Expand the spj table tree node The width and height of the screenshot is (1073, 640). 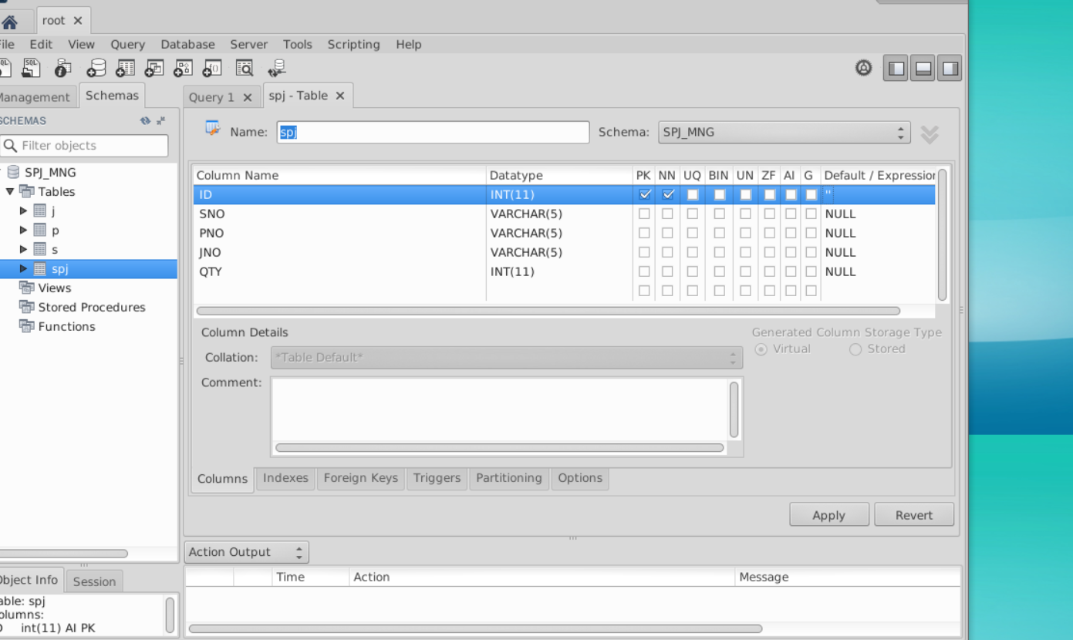coord(23,269)
